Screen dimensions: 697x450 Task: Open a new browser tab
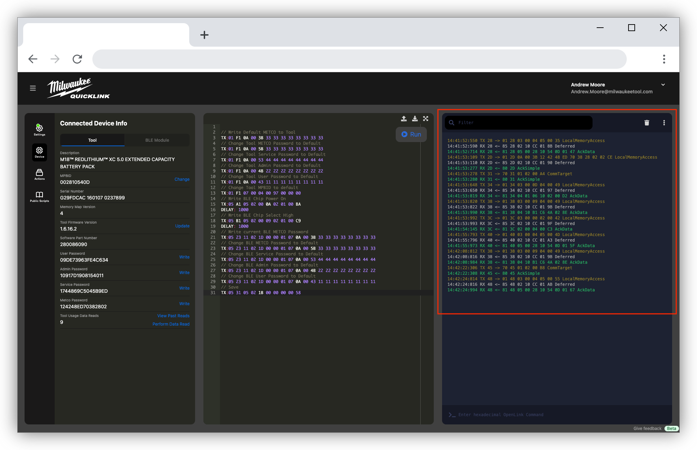(204, 35)
